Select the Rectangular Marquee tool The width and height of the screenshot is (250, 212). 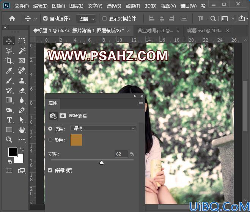[x=22, y=41]
